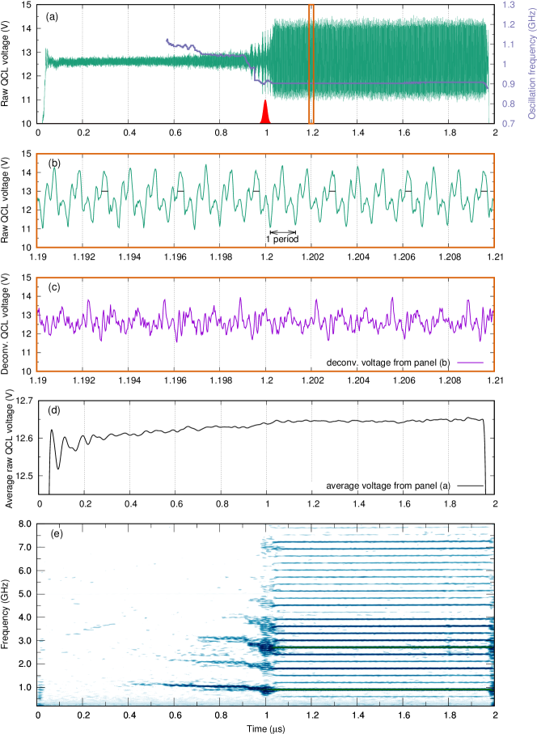Select 'Raw QCL voltage (V)' title of panel (b)
537x734 pixels.
(5, 201)
